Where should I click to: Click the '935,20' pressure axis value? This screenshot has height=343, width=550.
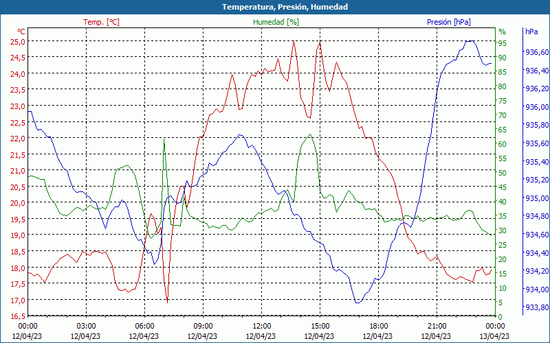tap(537, 180)
